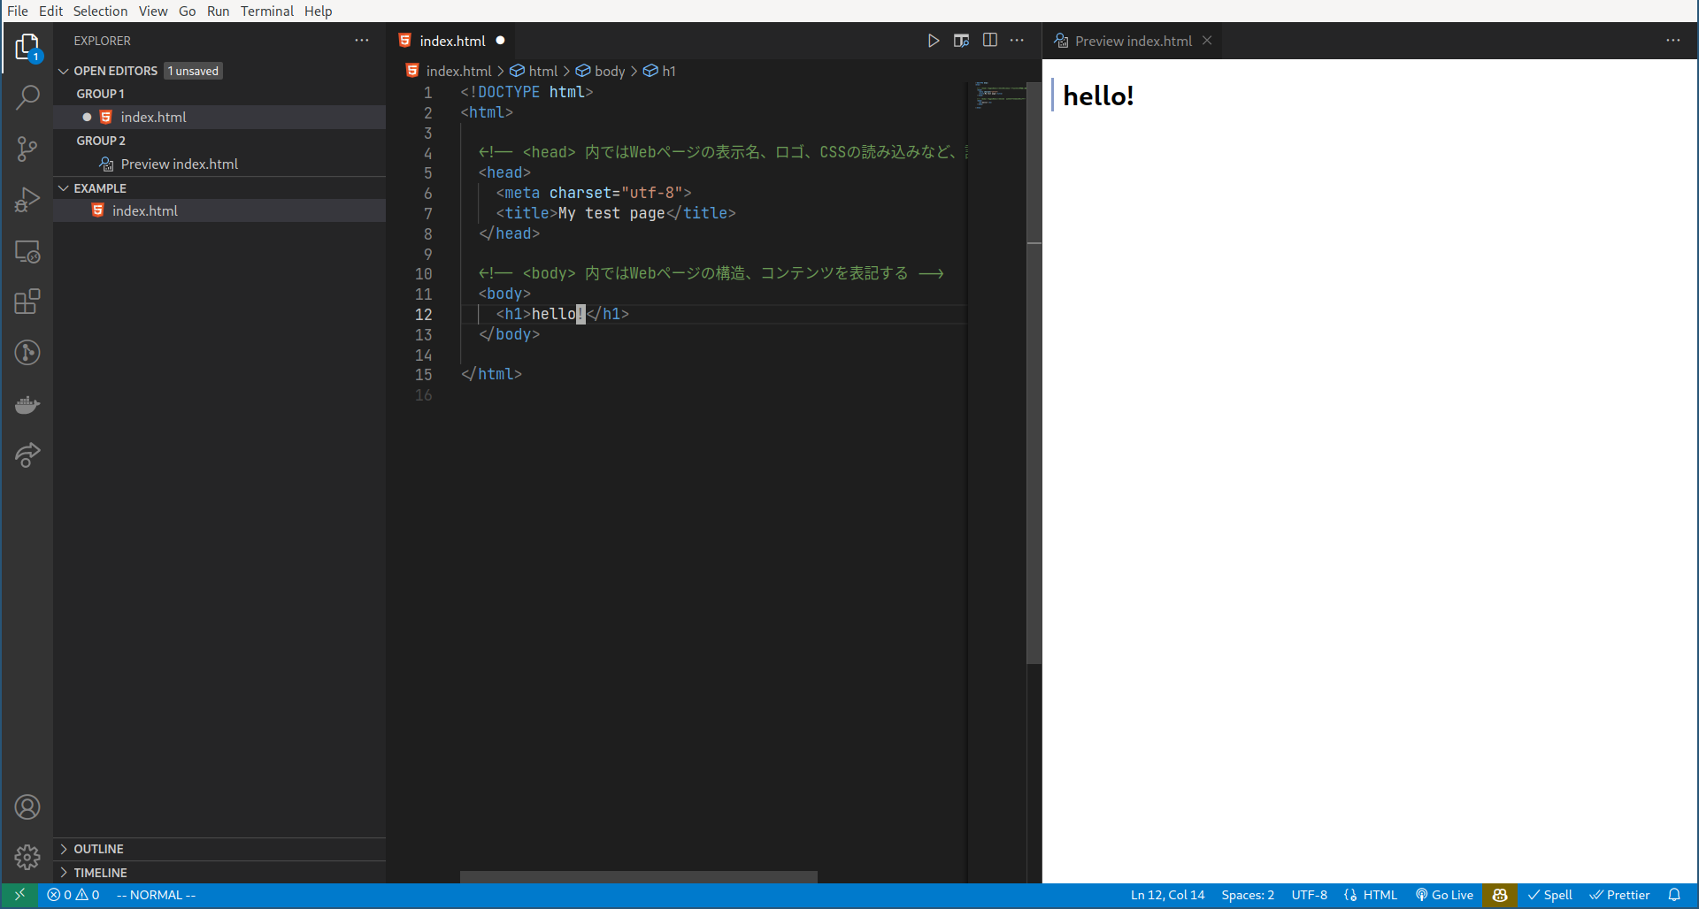The image size is (1699, 909).
Task: Open the Terminal menu
Action: 266,11
